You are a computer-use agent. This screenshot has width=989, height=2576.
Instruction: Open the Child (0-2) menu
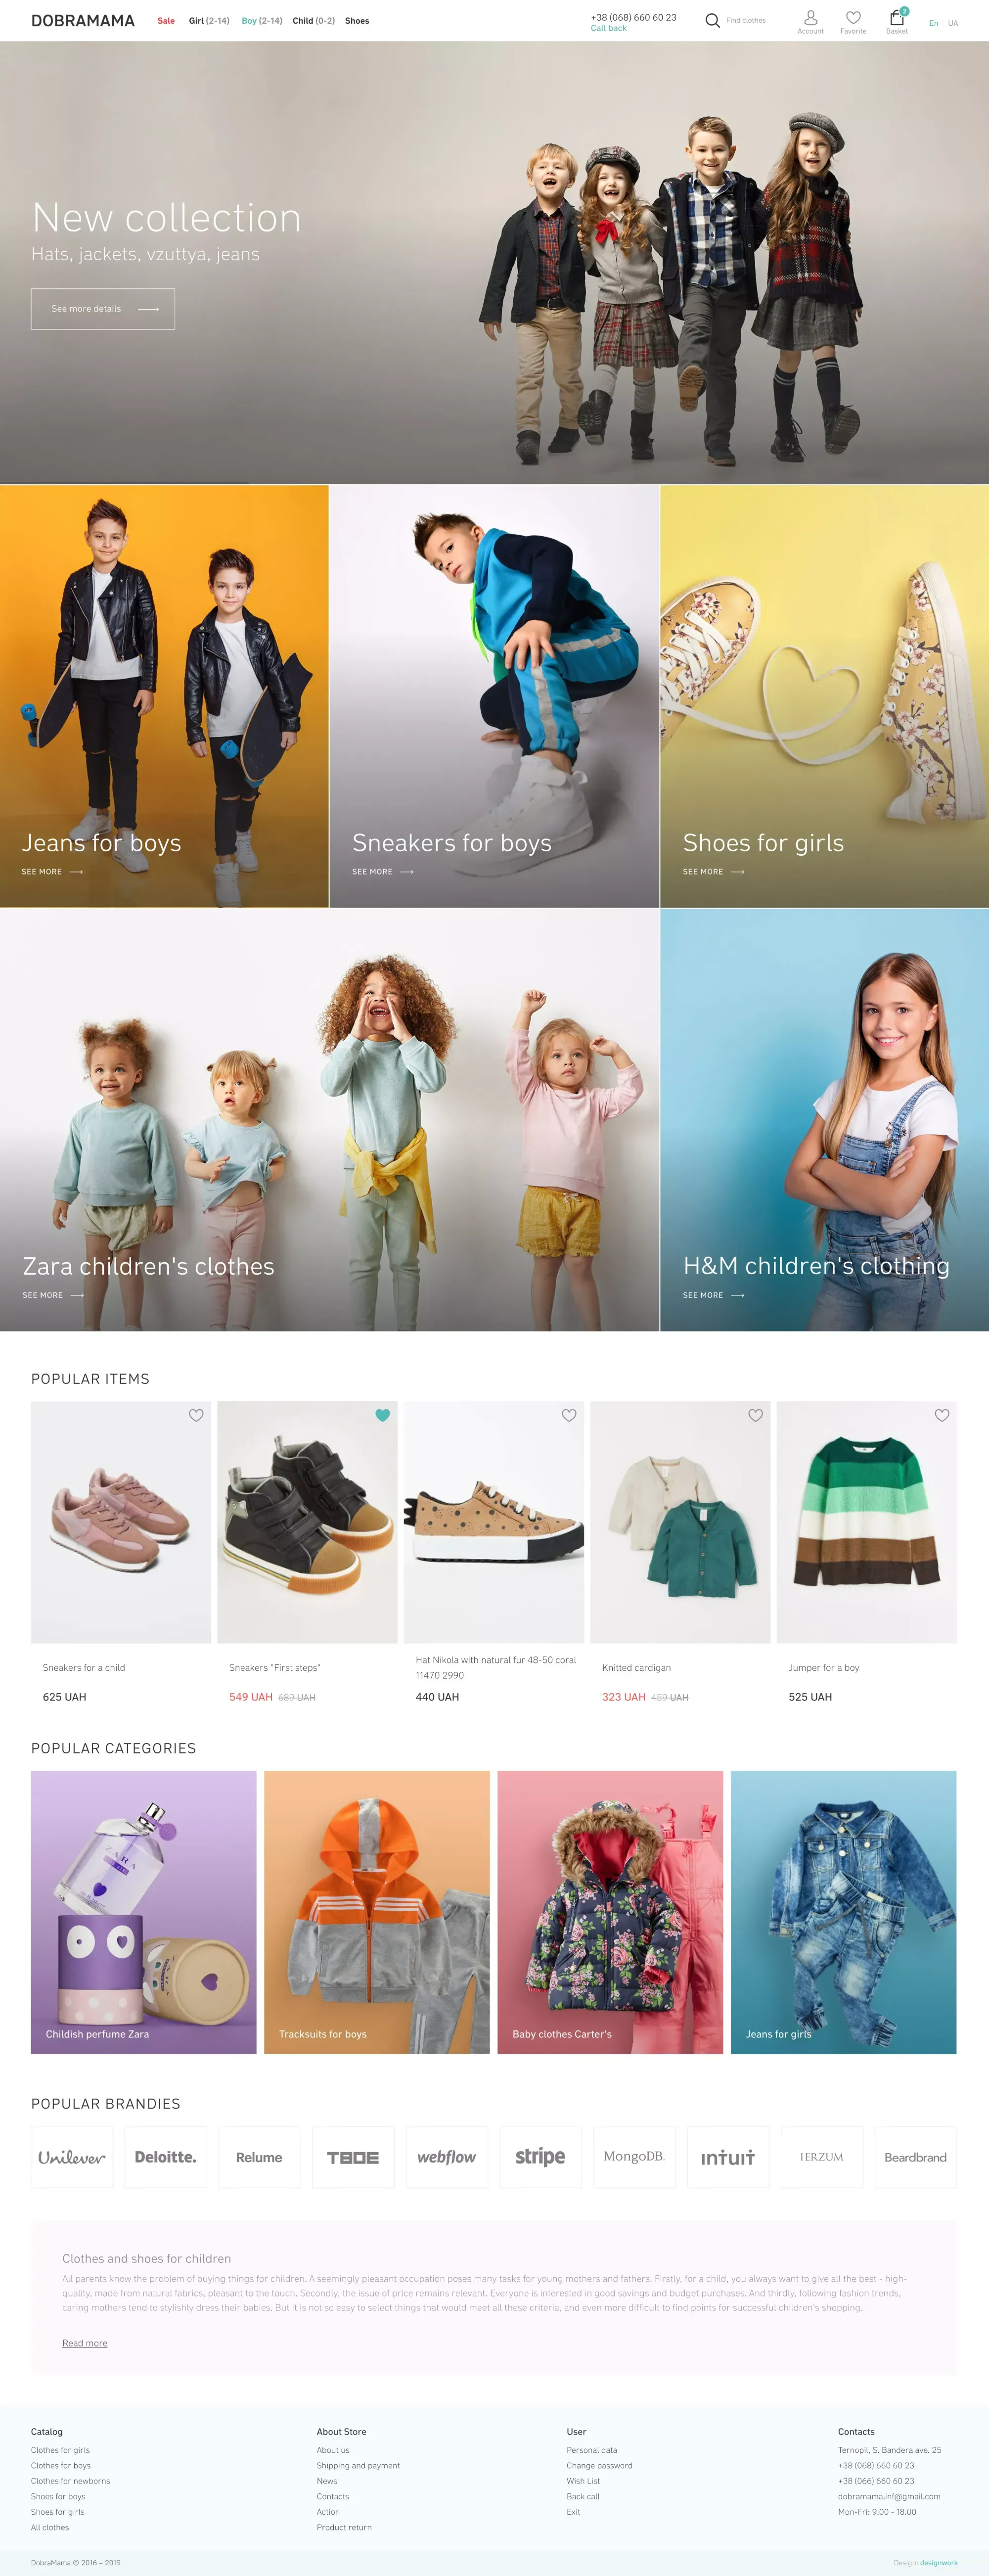click(314, 20)
